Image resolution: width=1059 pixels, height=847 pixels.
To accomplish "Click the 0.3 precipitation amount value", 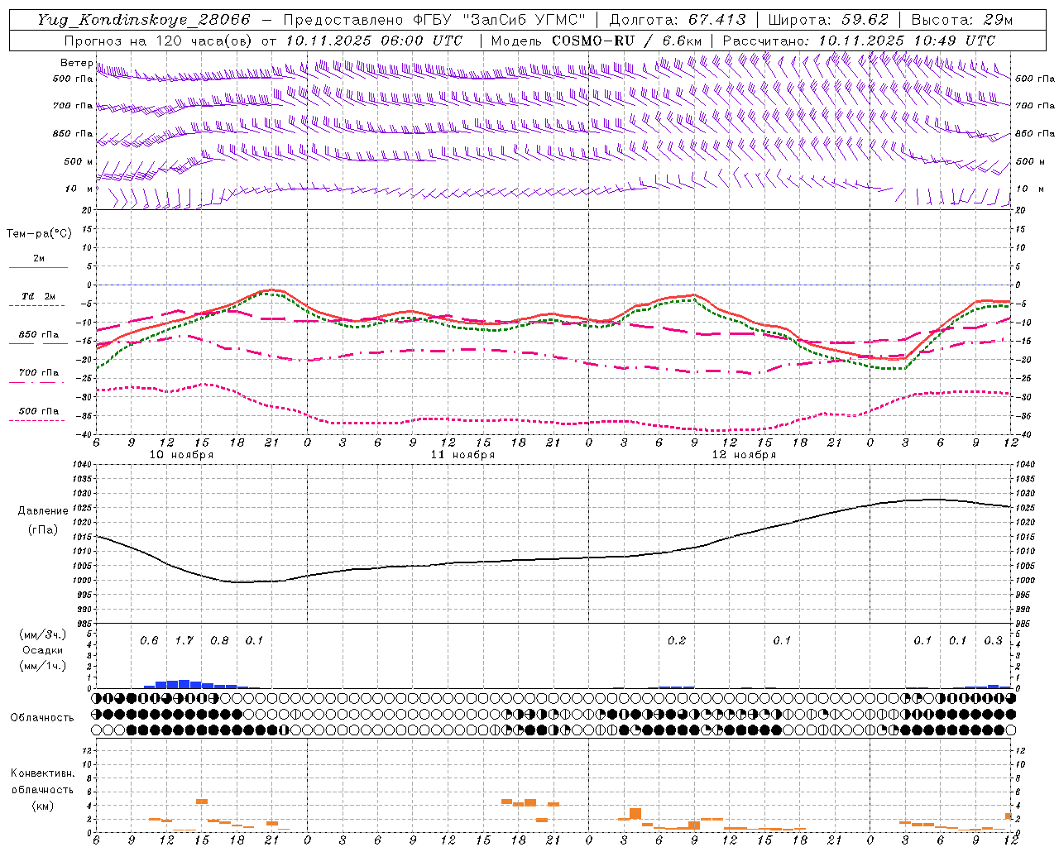I will [x=993, y=640].
